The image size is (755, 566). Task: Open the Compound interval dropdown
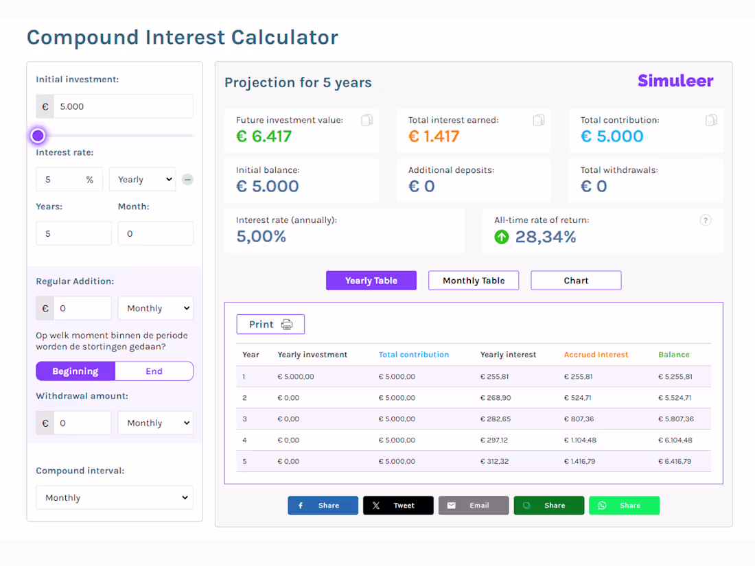click(115, 497)
